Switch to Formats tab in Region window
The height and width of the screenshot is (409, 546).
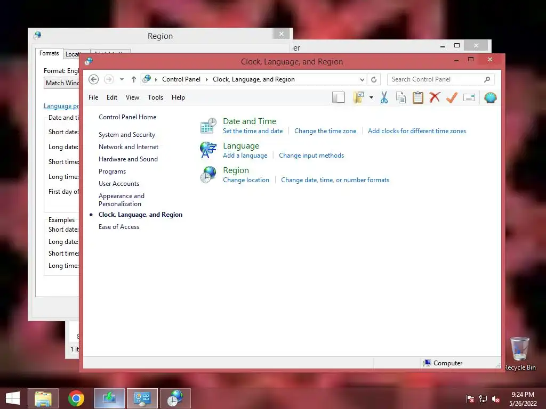coord(49,53)
